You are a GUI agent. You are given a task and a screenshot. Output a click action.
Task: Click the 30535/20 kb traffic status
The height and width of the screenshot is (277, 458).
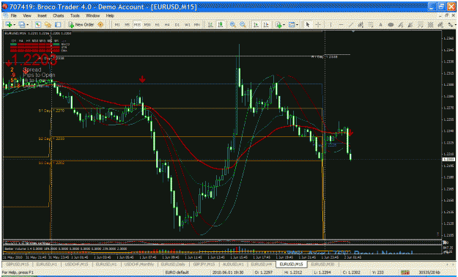[x=429, y=273]
